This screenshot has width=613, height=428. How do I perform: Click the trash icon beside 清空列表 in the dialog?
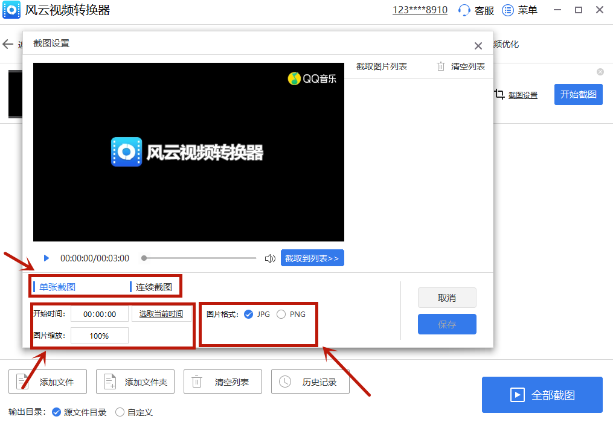pos(441,66)
